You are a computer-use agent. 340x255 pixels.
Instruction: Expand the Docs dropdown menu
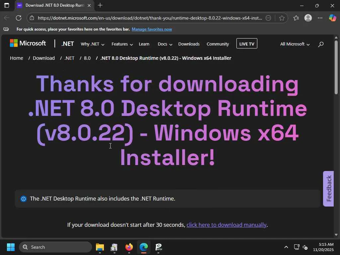click(x=165, y=44)
